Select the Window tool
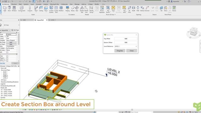The height and width of the screenshot is (113, 201). [14, 9]
